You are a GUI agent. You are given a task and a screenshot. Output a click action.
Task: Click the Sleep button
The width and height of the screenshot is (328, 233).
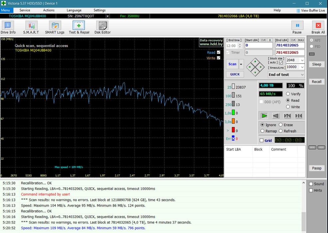[x=317, y=64]
